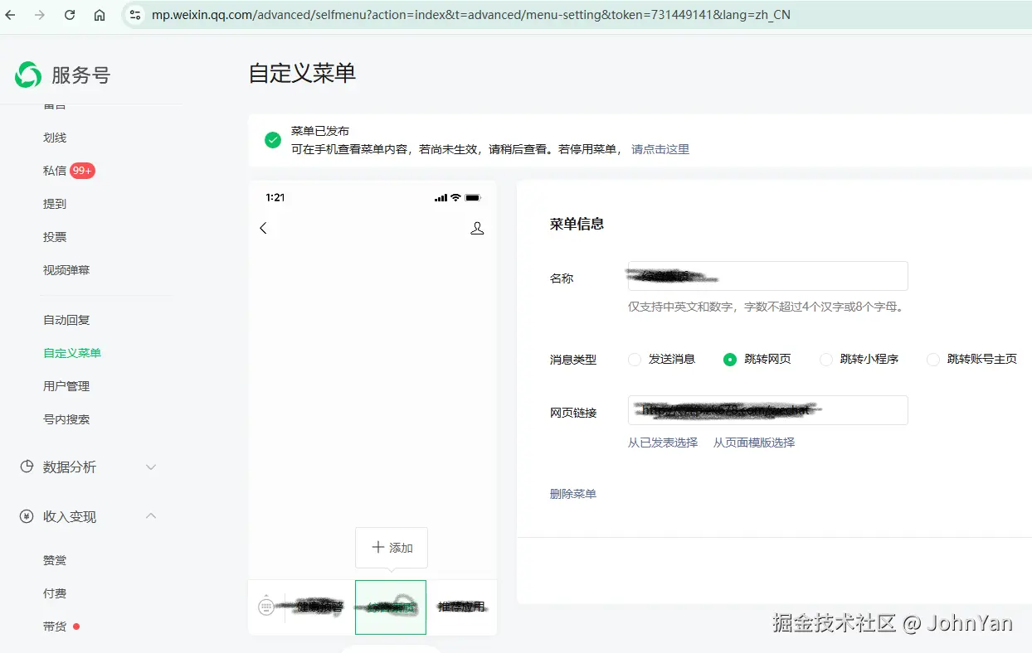This screenshot has height=653, width=1032.
Task: Click the keyboard icon in preview menu bar
Action: coord(266,607)
